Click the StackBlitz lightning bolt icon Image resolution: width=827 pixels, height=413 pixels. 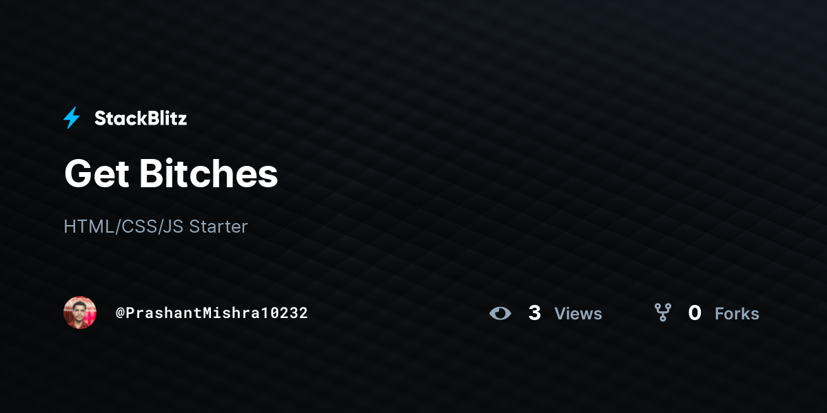(72, 118)
